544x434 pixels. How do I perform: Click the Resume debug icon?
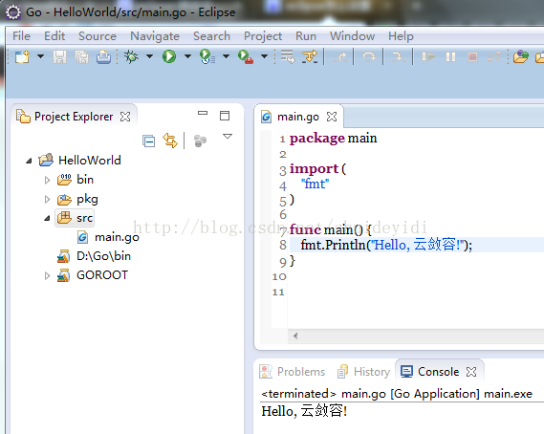point(428,56)
